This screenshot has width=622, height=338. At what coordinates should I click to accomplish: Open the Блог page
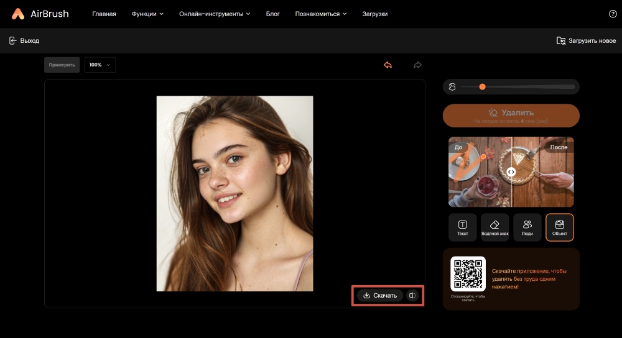coord(272,14)
